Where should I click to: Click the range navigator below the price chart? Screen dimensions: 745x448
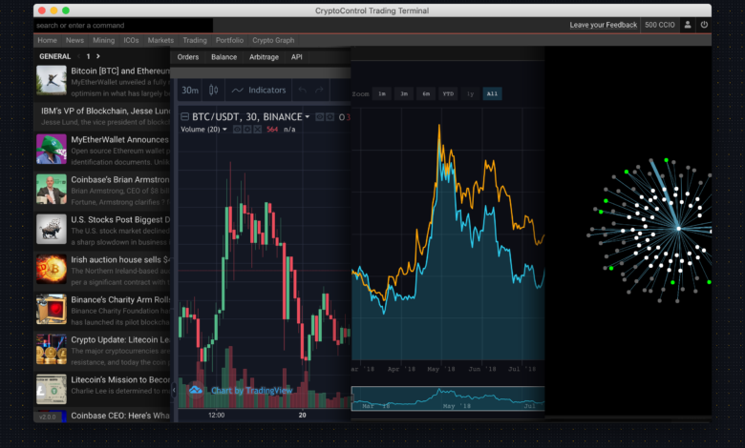(x=448, y=398)
